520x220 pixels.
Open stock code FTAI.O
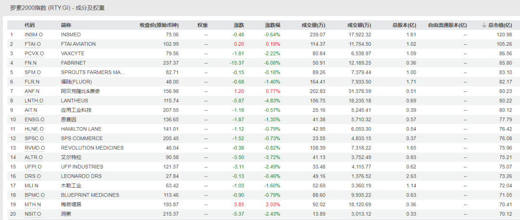(33, 44)
